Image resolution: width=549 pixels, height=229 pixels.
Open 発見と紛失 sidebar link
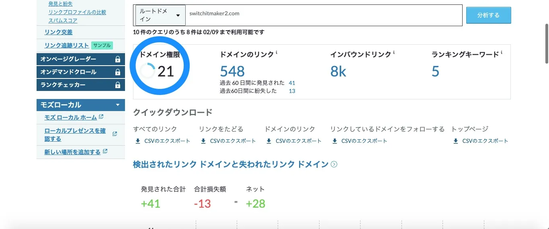click(x=60, y=4)
